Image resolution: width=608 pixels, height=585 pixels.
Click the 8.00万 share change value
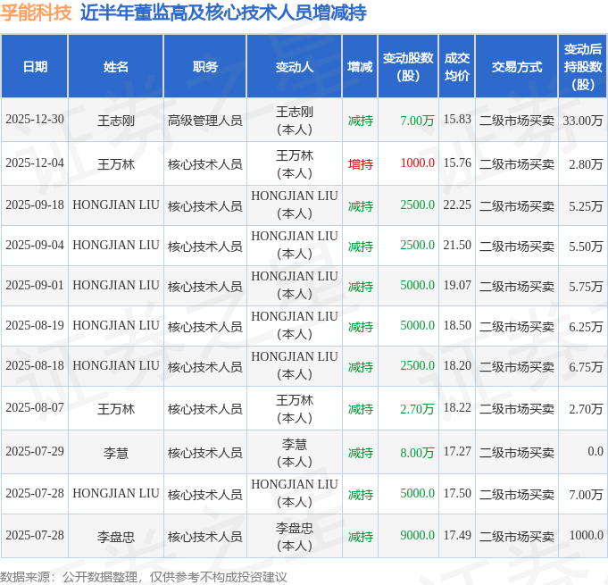[x=417, y=452]
